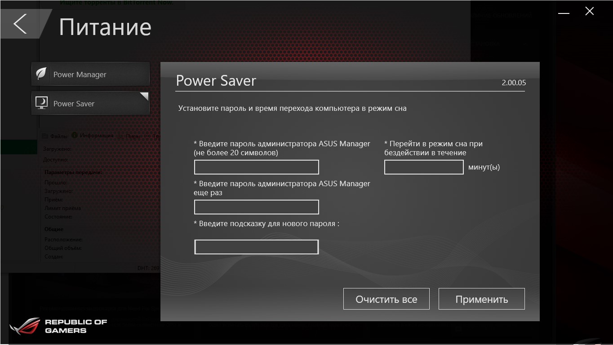This screenshot has height=345, width=613.
Task: Select the Power Saver tab
Action: (x=90, y=103)
